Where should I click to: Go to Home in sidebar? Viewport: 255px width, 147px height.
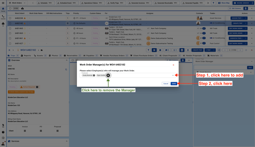pos(3,10)
